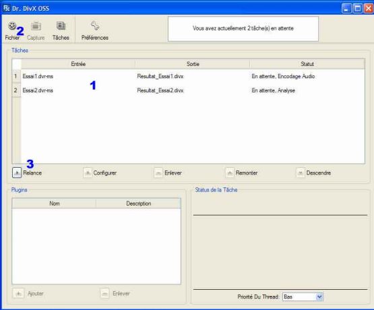Maximize the Dr. DivX OSS window
Screen dimensions: 374x310
pos(358,9)
